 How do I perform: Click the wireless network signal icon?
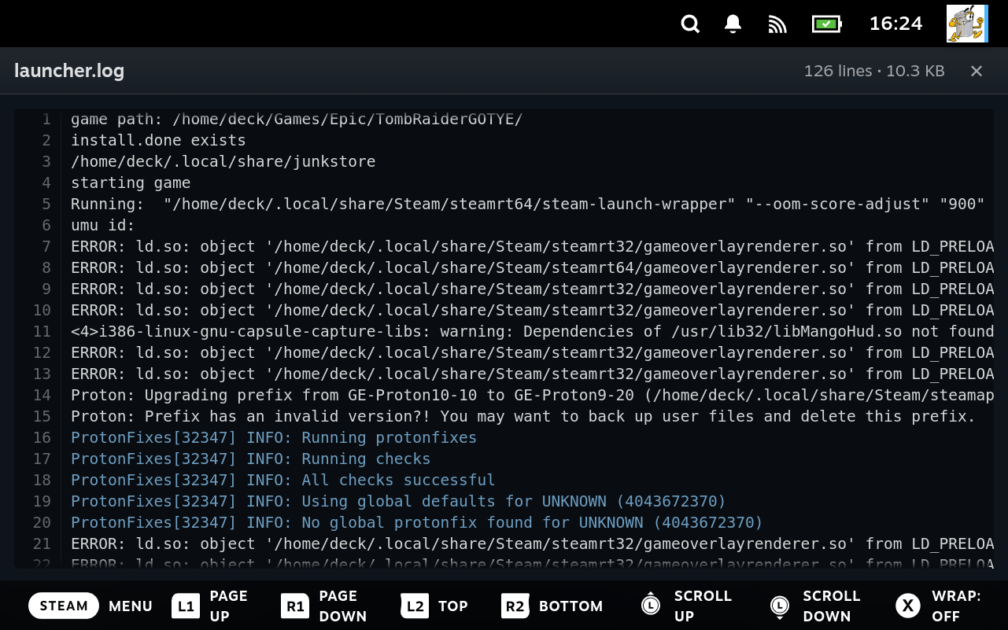pos(777,24)
